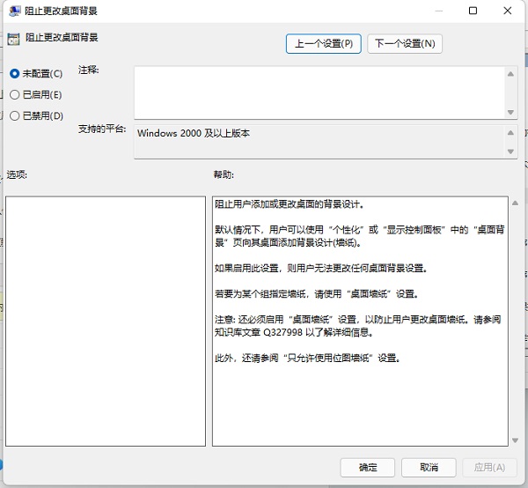This screenshot has width=528, height=488.
Task: Click inside the 注释 comment text box
Action: [319, 92]
